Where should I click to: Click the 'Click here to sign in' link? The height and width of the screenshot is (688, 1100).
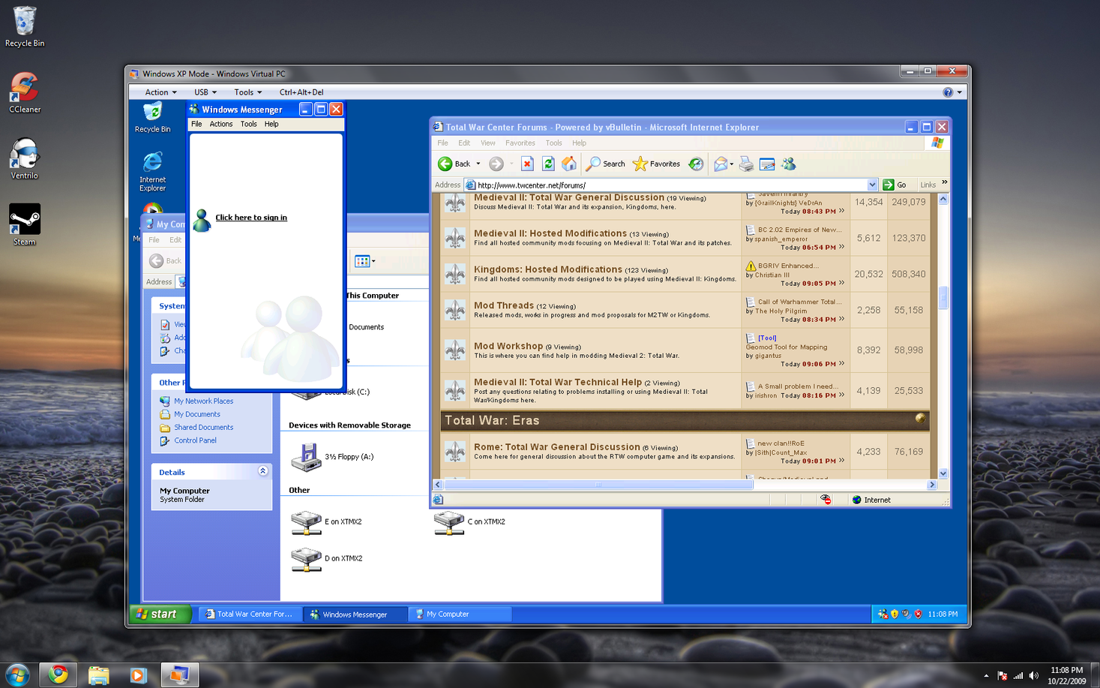point(251,218)
